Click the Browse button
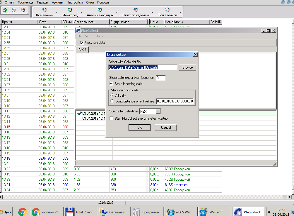This screenshot has height=216, width=294. click(x=187, y=67)
